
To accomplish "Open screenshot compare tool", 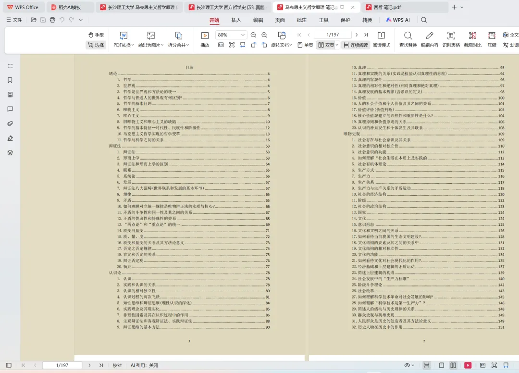I will (472, 39).
